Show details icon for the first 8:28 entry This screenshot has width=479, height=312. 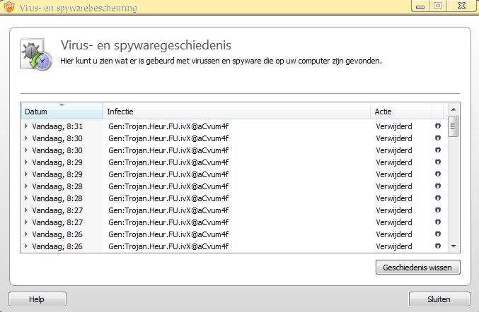(437, 186)
